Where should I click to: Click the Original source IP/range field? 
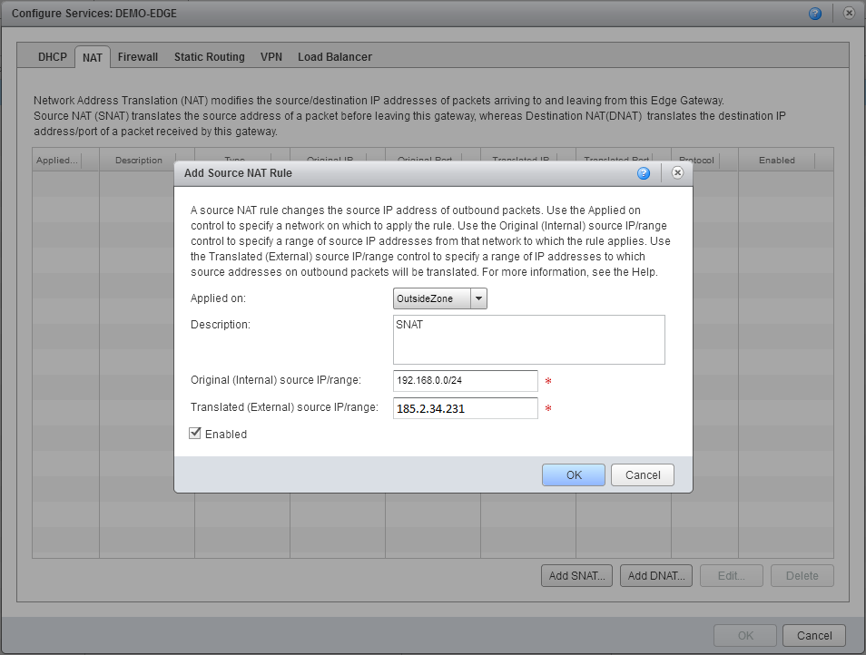[x=466, y=381]
